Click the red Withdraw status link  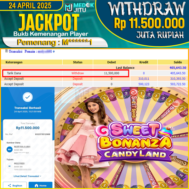click(x=77, y=73)
